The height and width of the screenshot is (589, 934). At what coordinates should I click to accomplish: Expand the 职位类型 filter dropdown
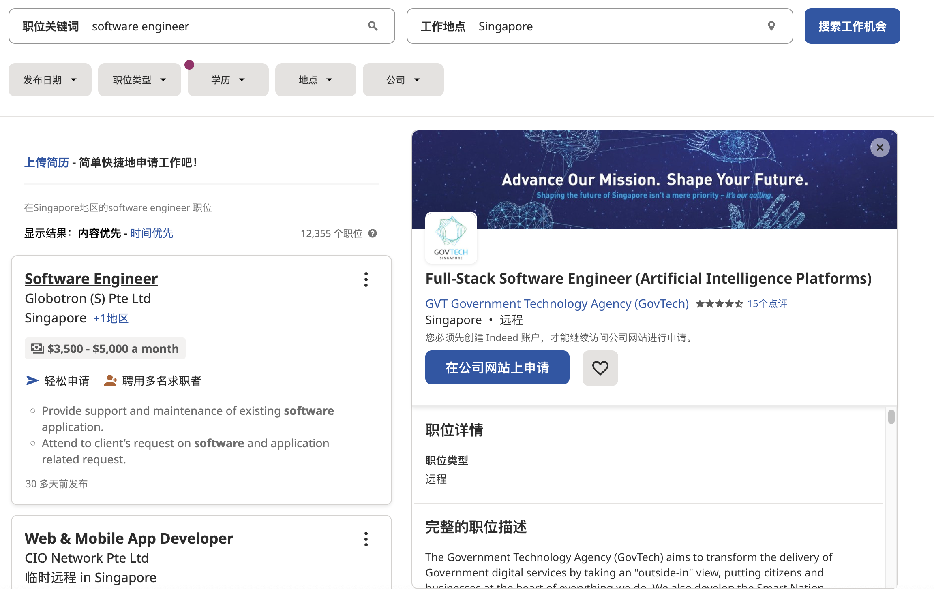tap(139, 80)
